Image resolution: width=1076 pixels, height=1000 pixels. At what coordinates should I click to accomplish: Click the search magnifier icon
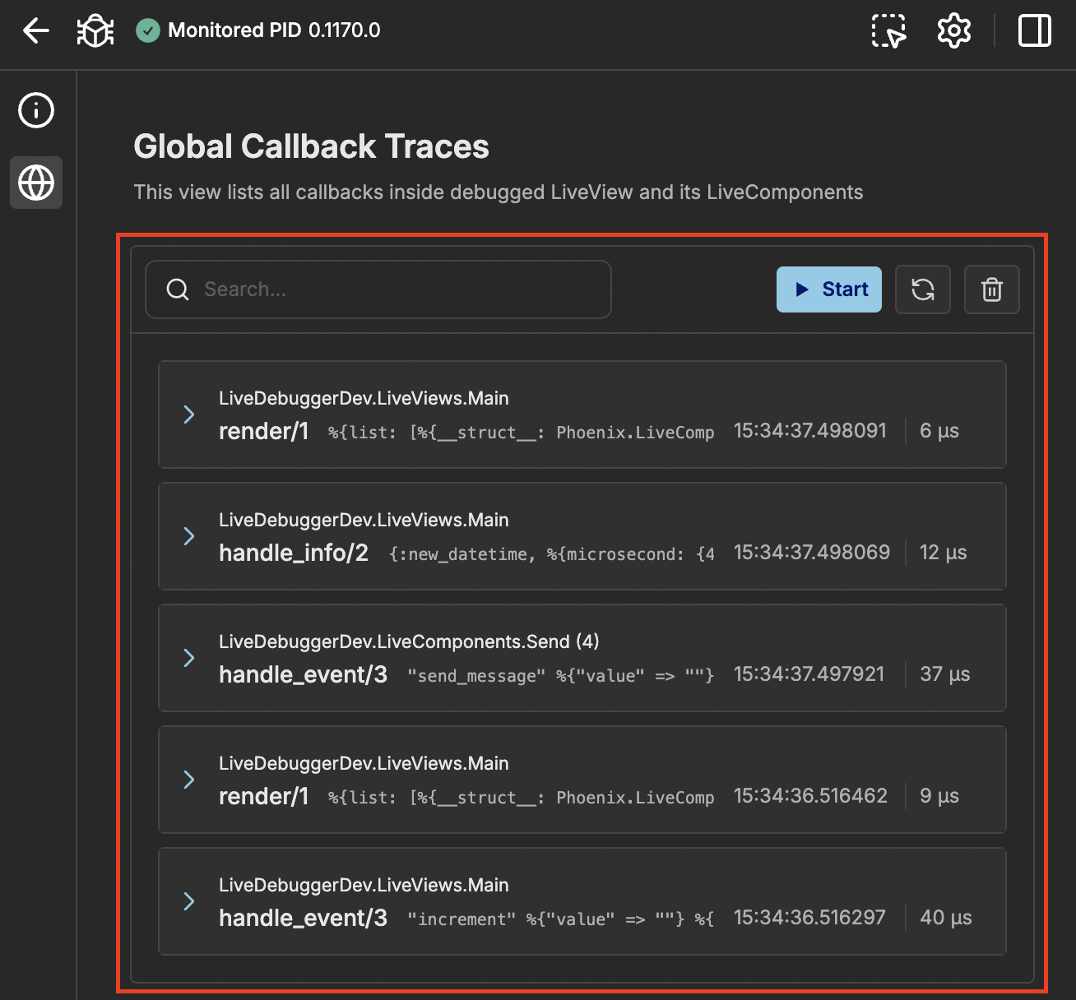click(x=178, y=289)
